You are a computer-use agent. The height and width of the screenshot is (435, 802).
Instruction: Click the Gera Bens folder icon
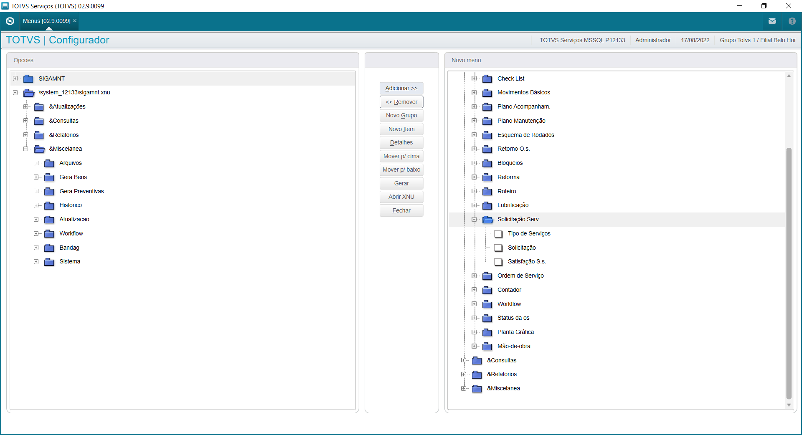click(49, 177)
